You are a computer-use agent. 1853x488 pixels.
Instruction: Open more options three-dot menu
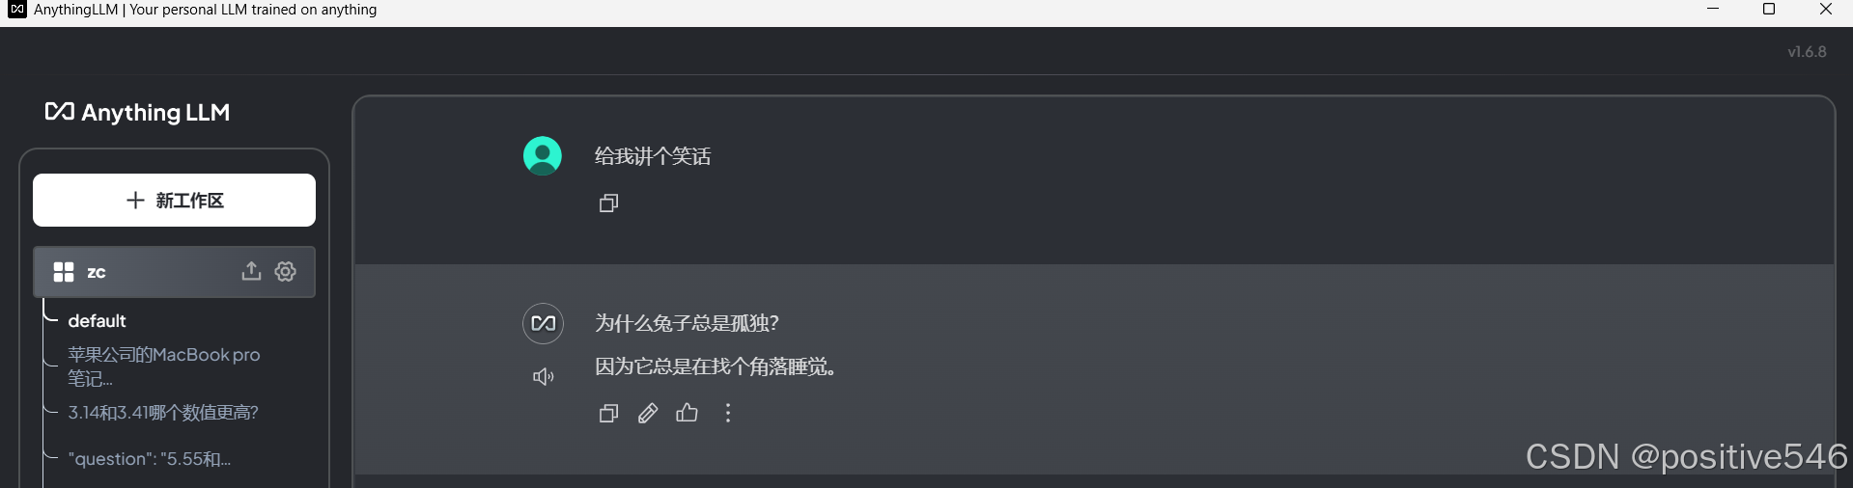(728, 413)
